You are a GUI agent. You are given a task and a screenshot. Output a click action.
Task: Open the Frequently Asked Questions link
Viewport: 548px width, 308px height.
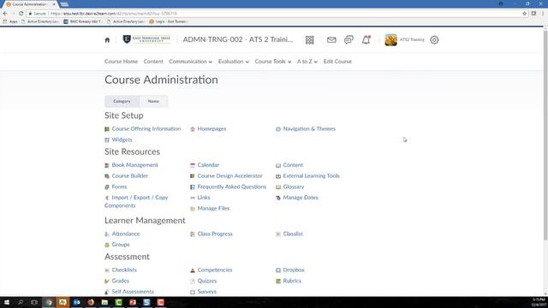click(232, 187)
